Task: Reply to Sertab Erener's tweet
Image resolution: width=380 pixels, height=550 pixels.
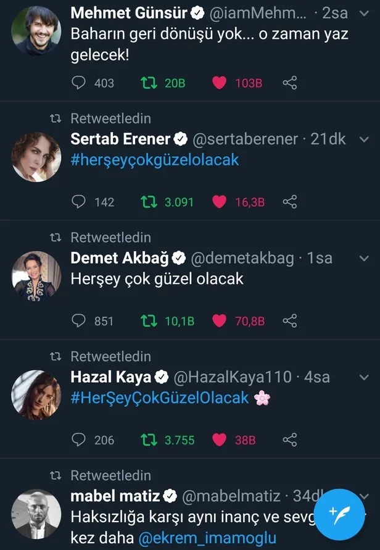Action: [79, 201]
